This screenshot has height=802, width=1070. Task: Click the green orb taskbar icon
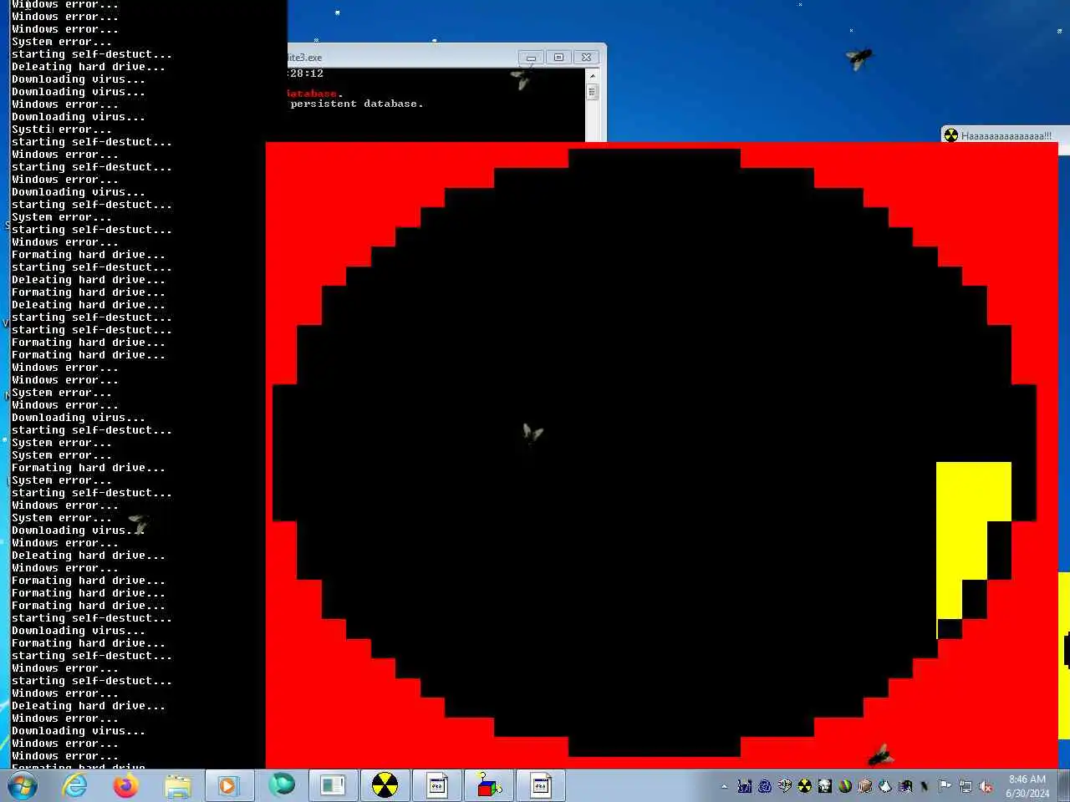(282, 784)
